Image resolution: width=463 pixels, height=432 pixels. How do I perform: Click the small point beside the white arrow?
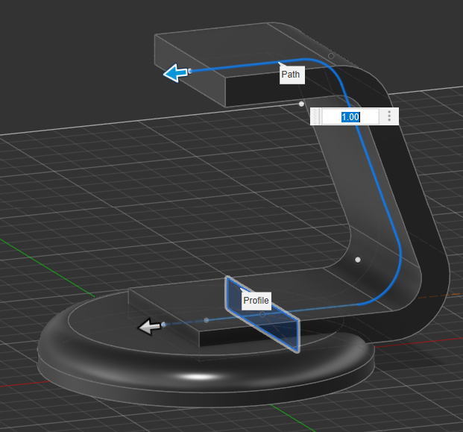click(163, 325)
